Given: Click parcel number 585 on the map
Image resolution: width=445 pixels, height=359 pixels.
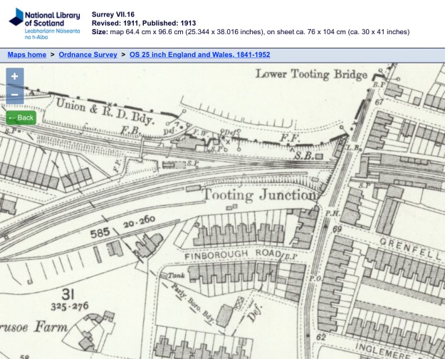Looking at the screenshot, I should [101, 232].
